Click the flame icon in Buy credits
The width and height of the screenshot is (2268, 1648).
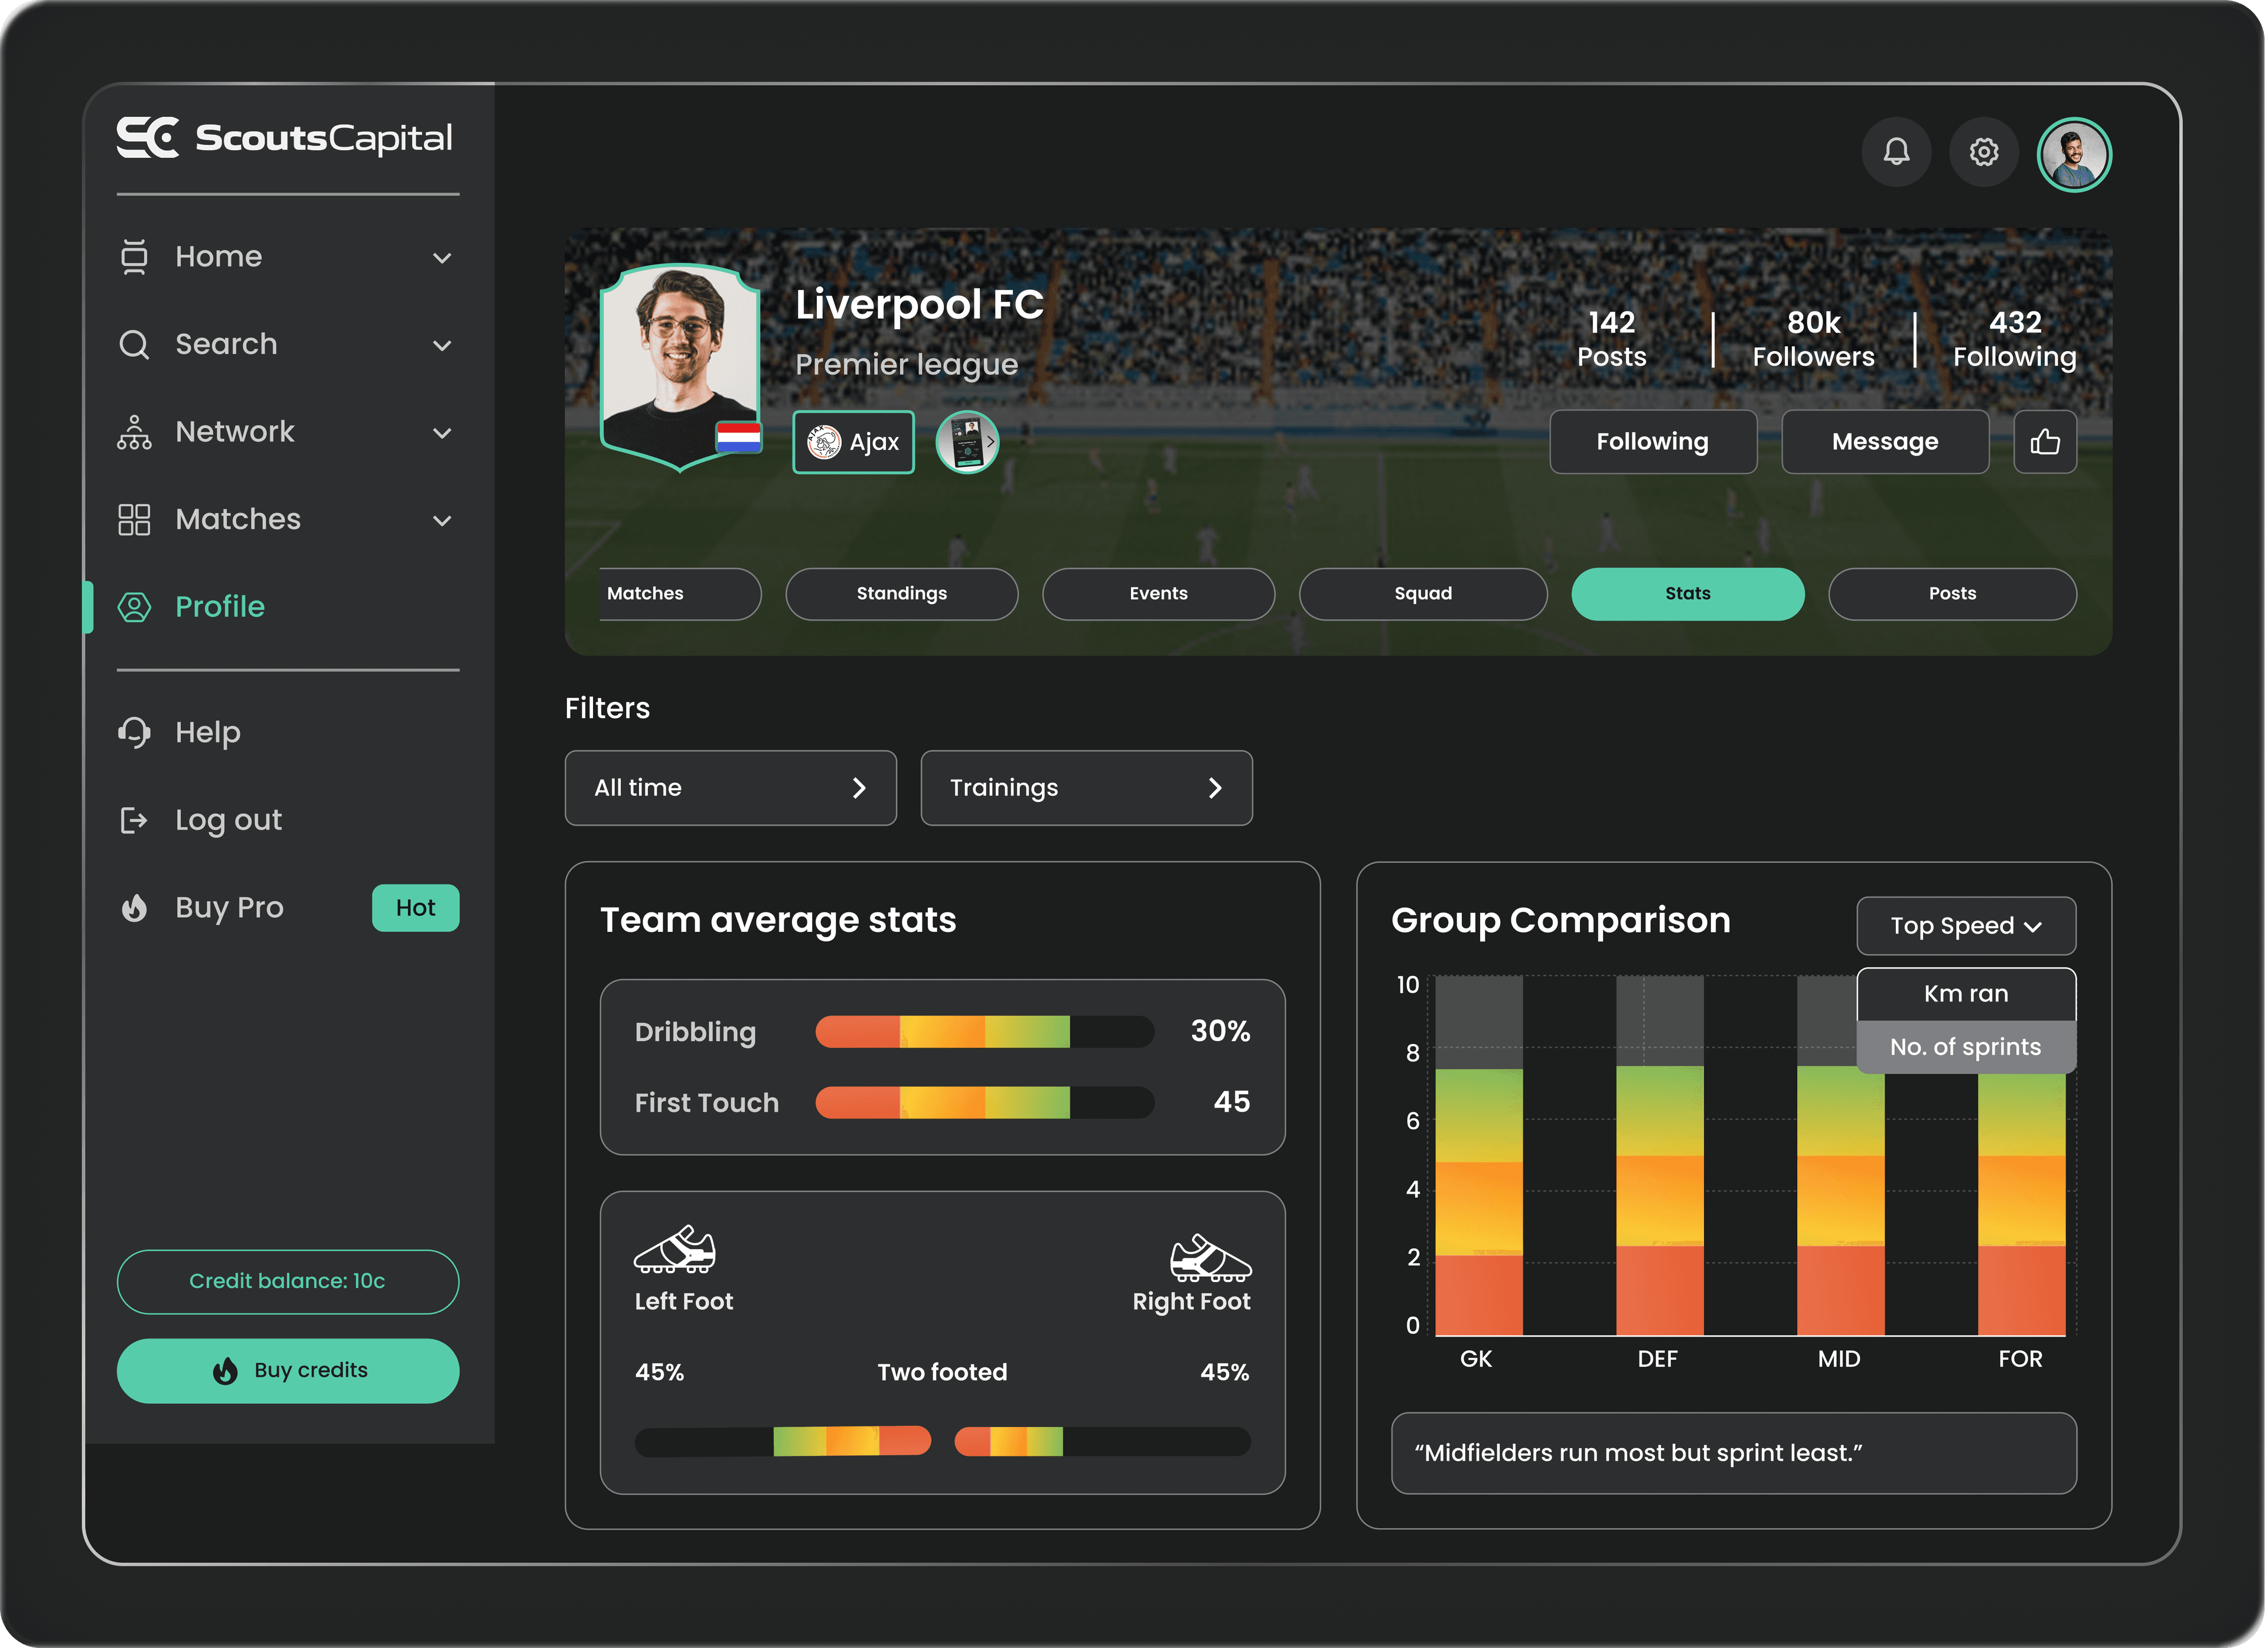(x=225, y=1371)
